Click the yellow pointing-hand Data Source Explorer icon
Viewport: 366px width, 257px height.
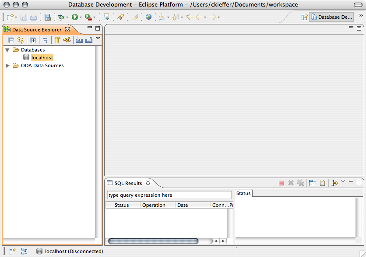pyautogui.click(x=67, y=40)
